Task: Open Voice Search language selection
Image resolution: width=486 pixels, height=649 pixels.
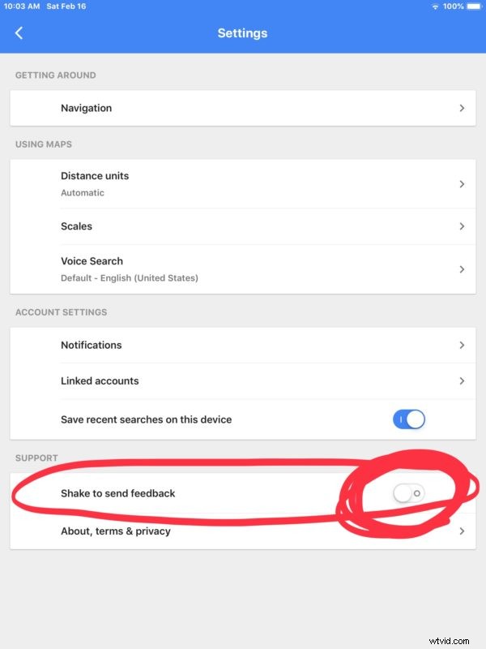Action: pos(243,269)
